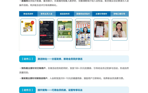Open the hand holding phone thumbnail
Screen dimensions: 148x93
pyautogui.click(x=101, y=29)
